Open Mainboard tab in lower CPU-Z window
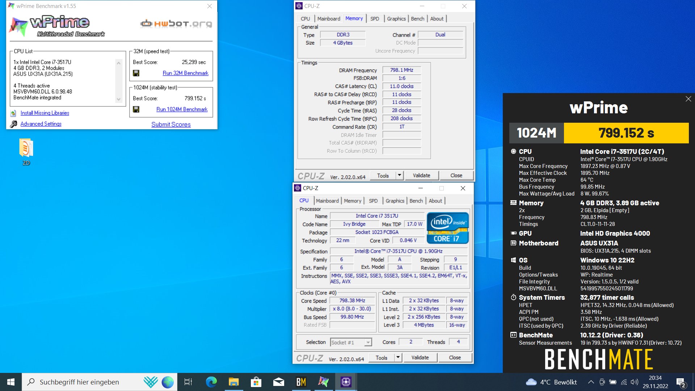This screenshot has height=391, width=695. pyautogui.click(x=327, y=201)
